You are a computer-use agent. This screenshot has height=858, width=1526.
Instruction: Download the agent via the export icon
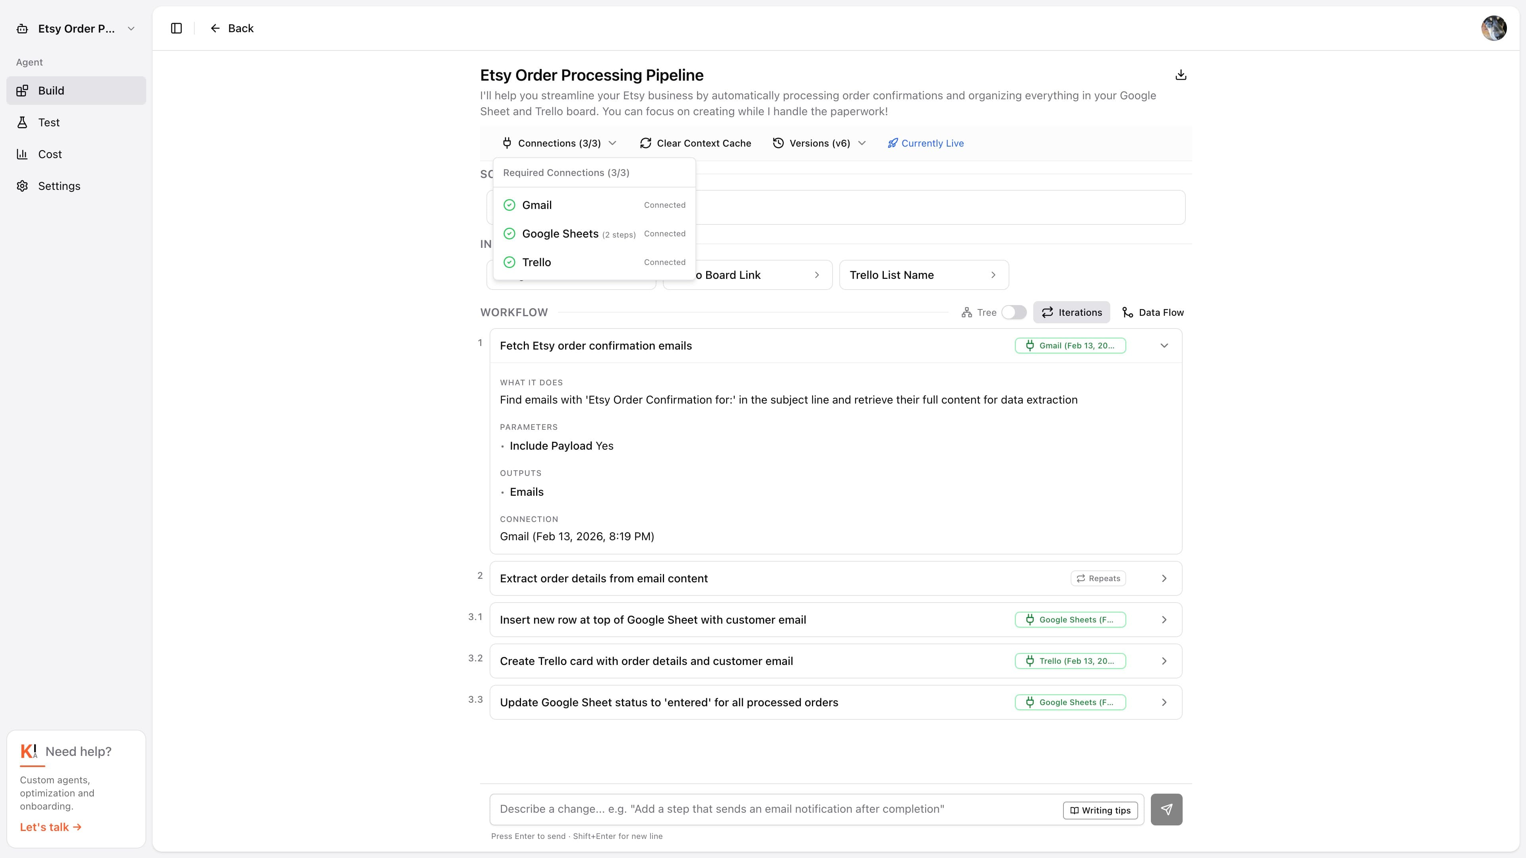coord(1181,75)
